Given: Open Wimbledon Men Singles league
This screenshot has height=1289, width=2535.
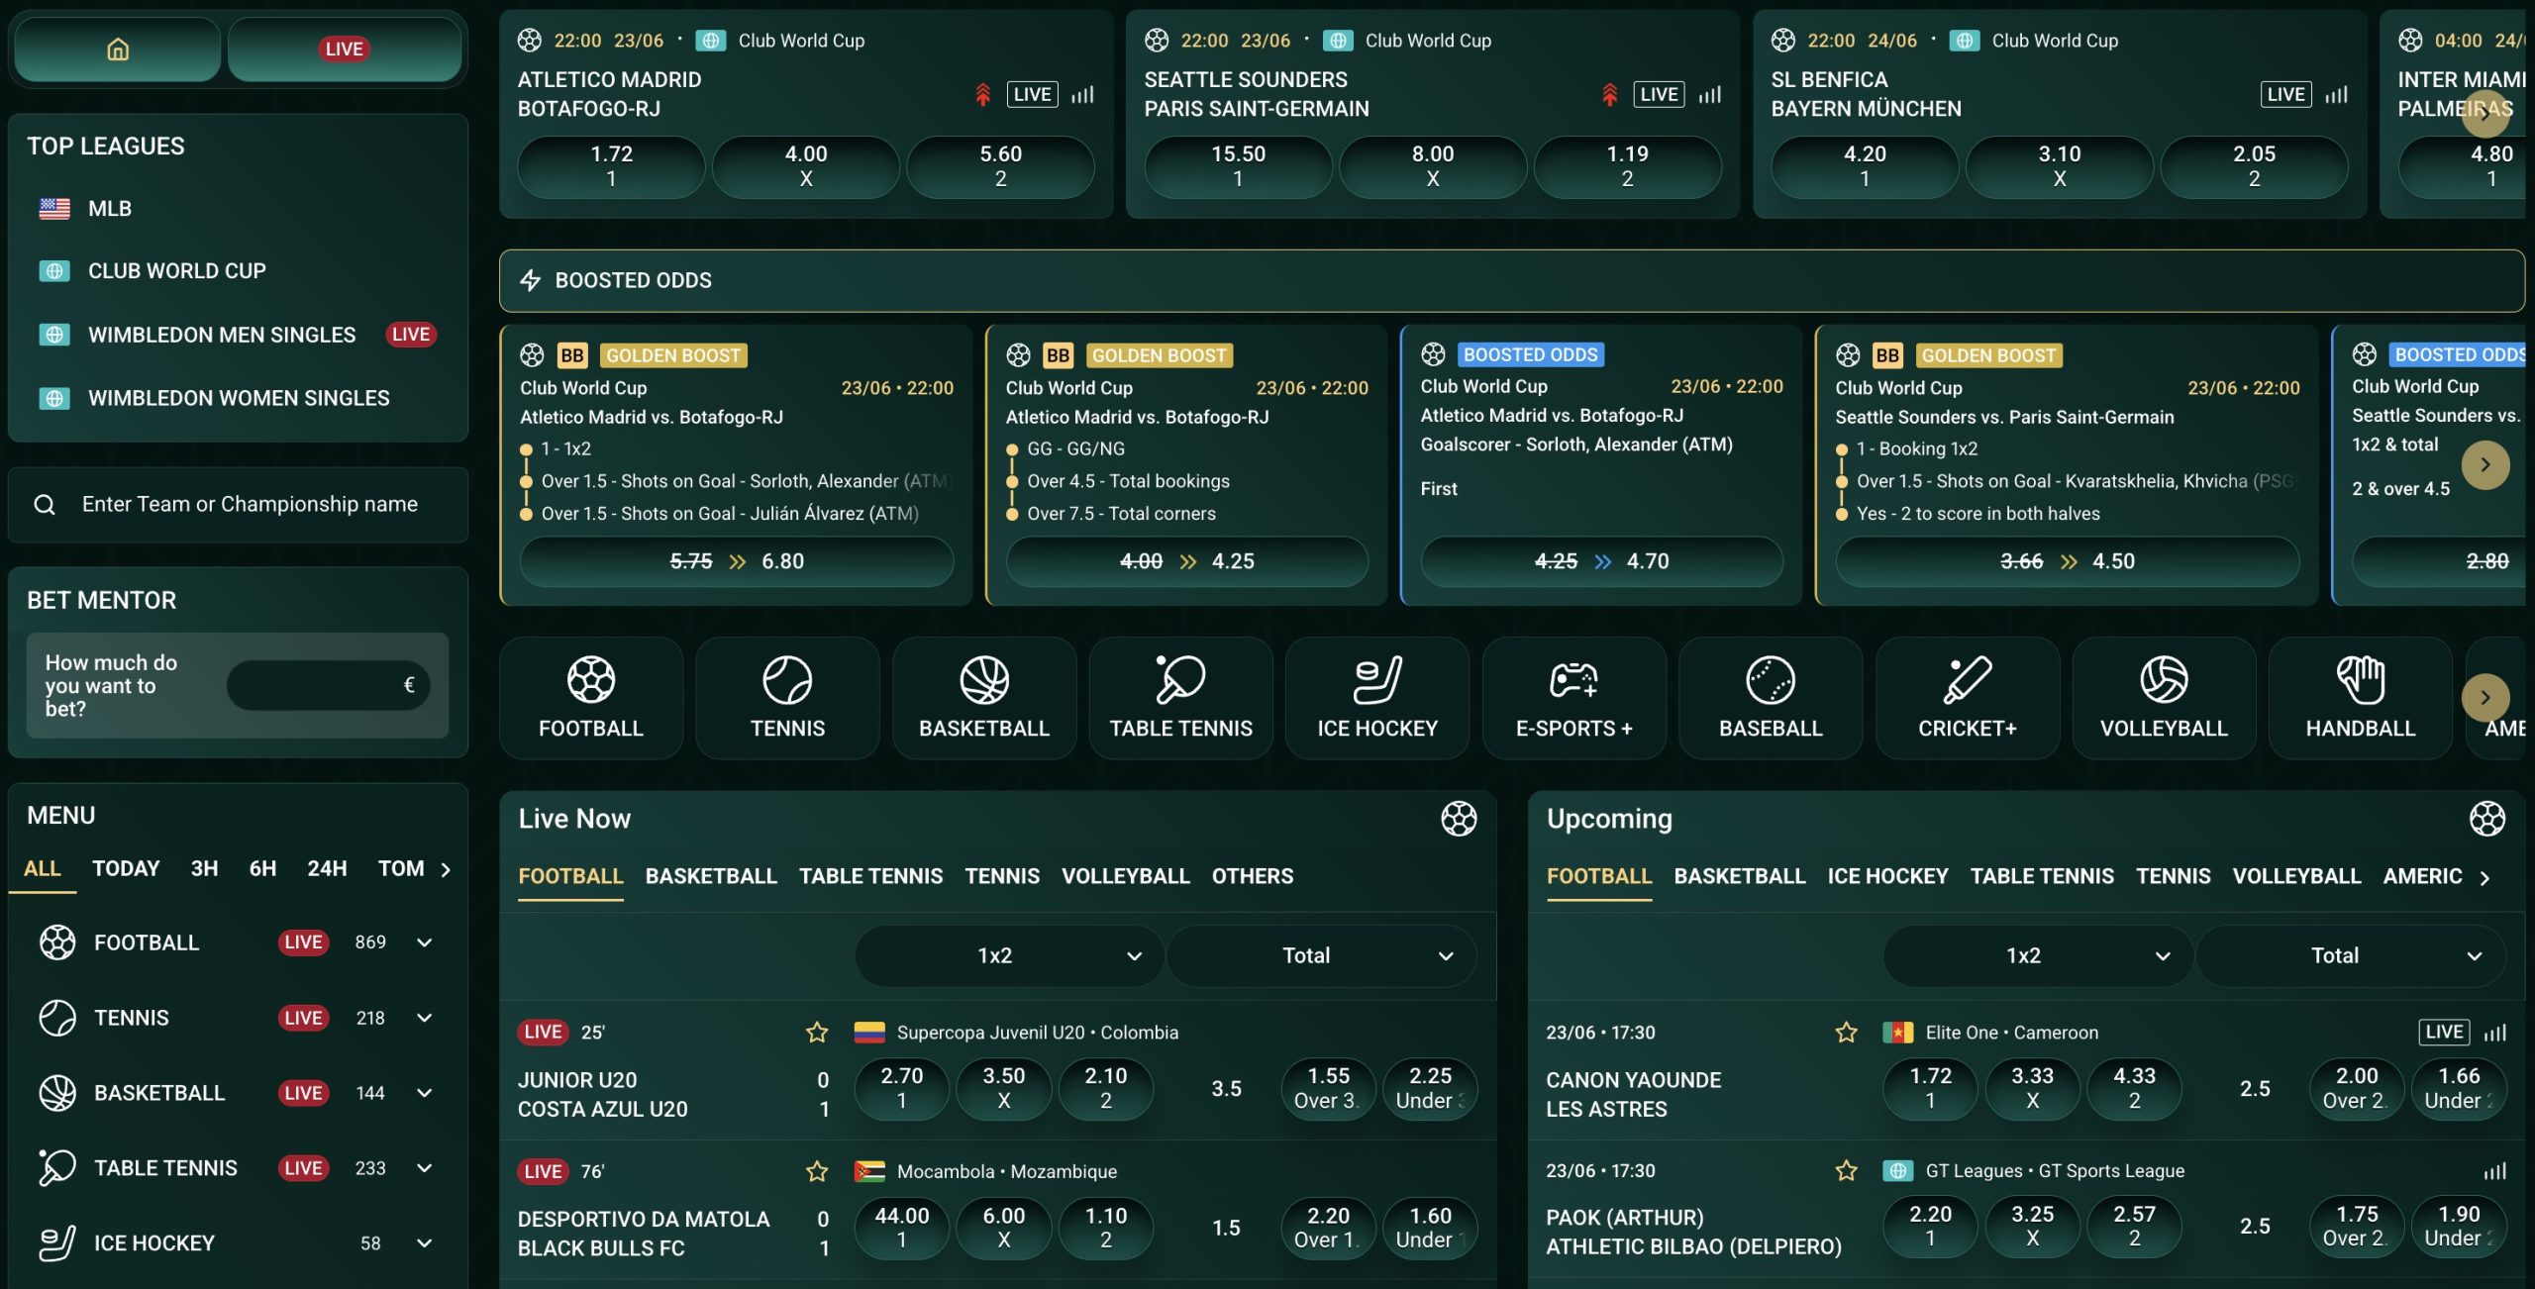Looking at the screenshot, I should (222, 335).
